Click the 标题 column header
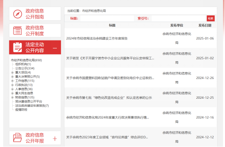225x147 pixels. point(112,26)
